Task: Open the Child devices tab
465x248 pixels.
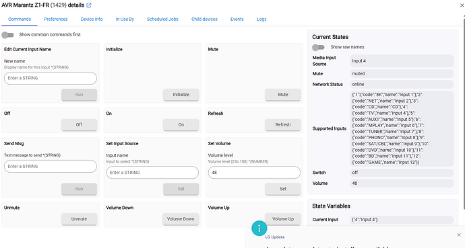Action: [x=204, y=19]
